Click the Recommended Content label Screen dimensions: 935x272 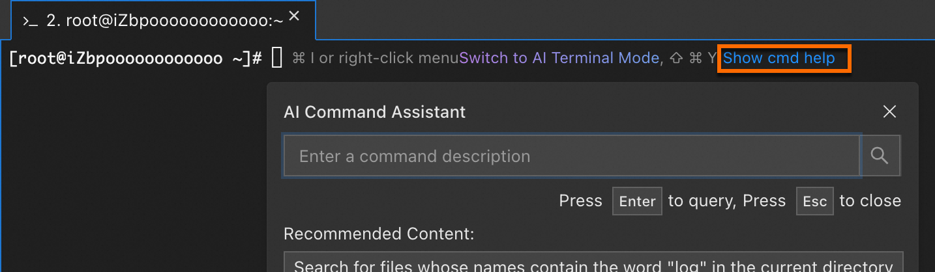click(379, 234)
